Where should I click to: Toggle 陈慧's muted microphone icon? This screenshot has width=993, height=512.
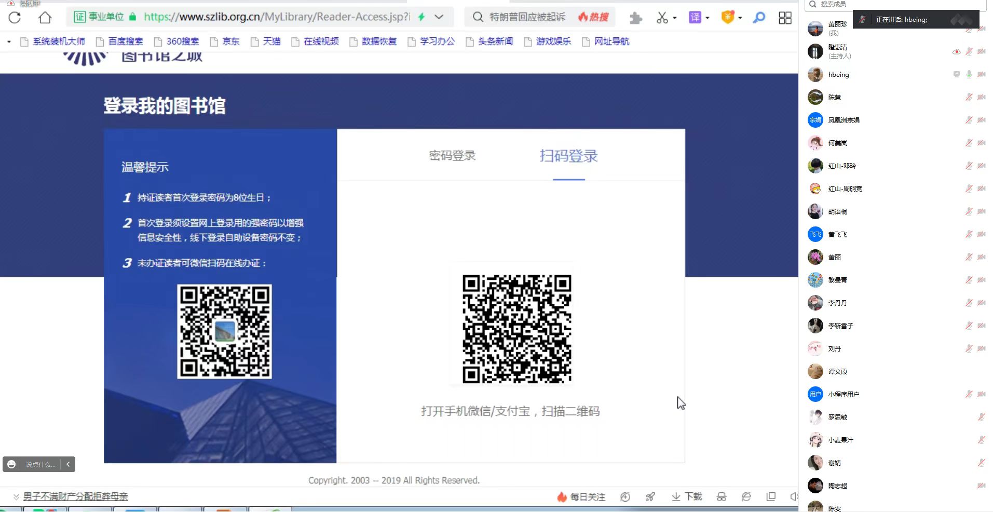[x=969, y=97]
